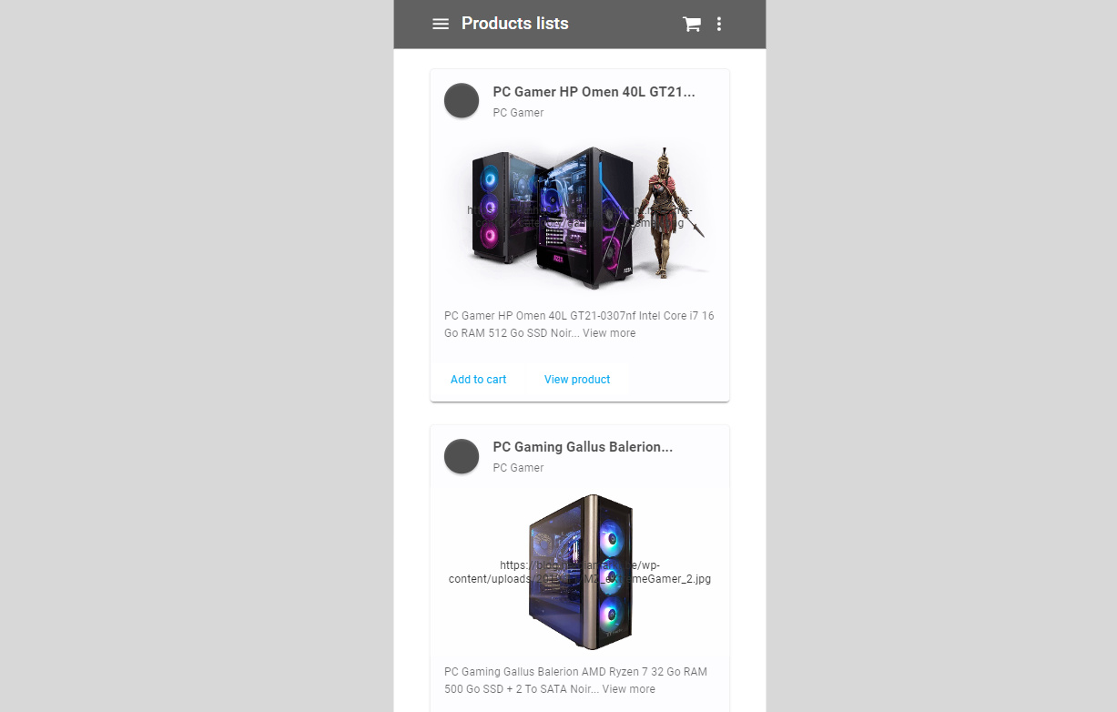Add HP Omen PC to cart

click(x=479, y=380)
